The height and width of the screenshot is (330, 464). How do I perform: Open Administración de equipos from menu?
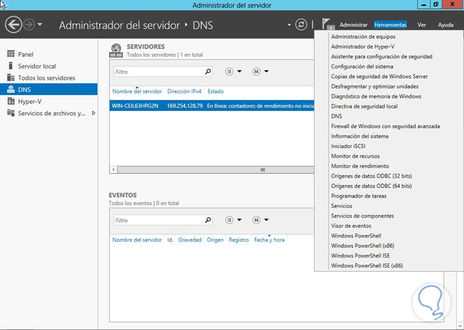pos(363,37)
